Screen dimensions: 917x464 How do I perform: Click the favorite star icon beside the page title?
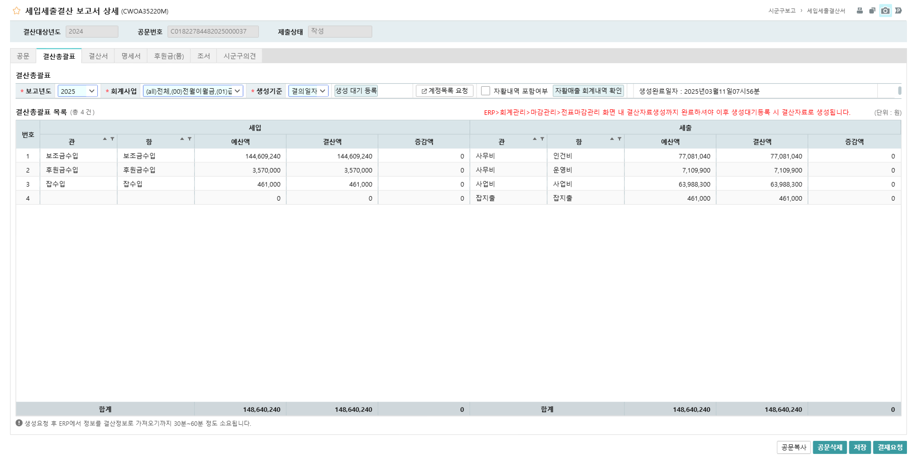click(17, 11)
